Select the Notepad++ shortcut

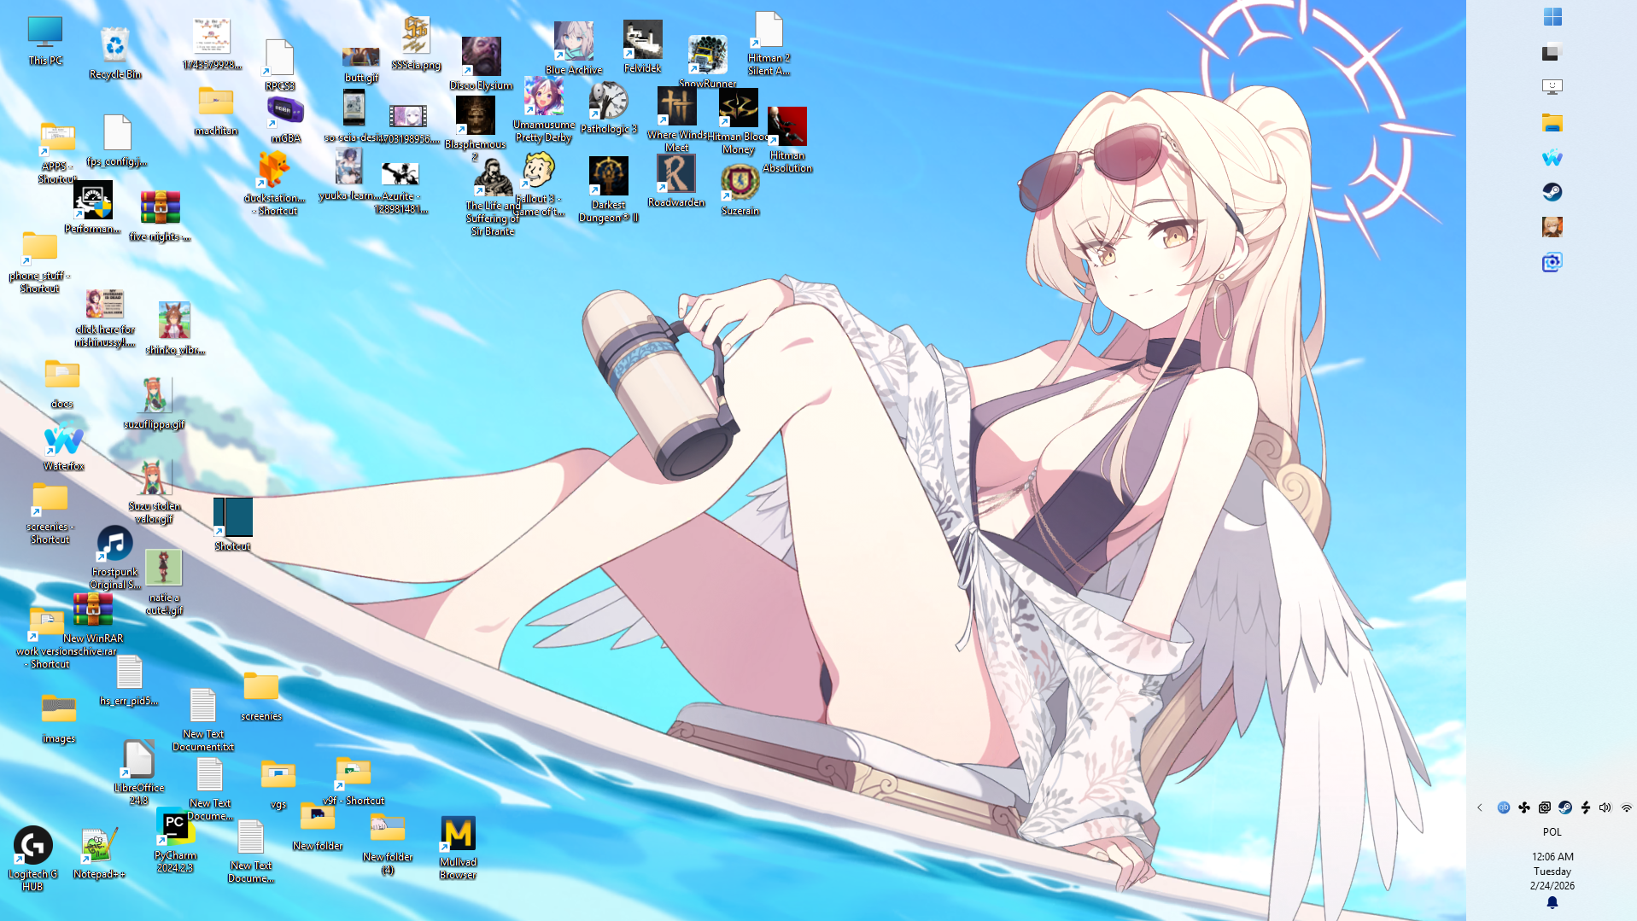point(99,854)
